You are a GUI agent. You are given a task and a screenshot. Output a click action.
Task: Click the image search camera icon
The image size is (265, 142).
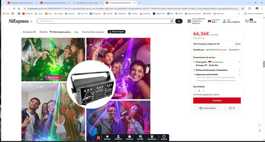click(x=172, y=21)
